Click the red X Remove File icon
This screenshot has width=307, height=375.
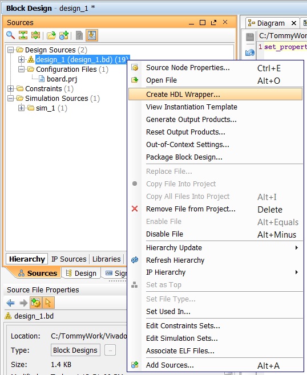click(x=135, y=209)
